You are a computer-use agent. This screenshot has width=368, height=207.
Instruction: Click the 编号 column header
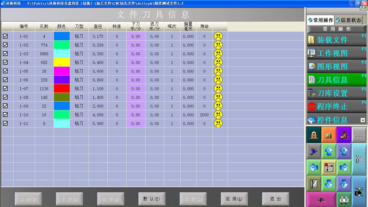[x=24, y=27]
